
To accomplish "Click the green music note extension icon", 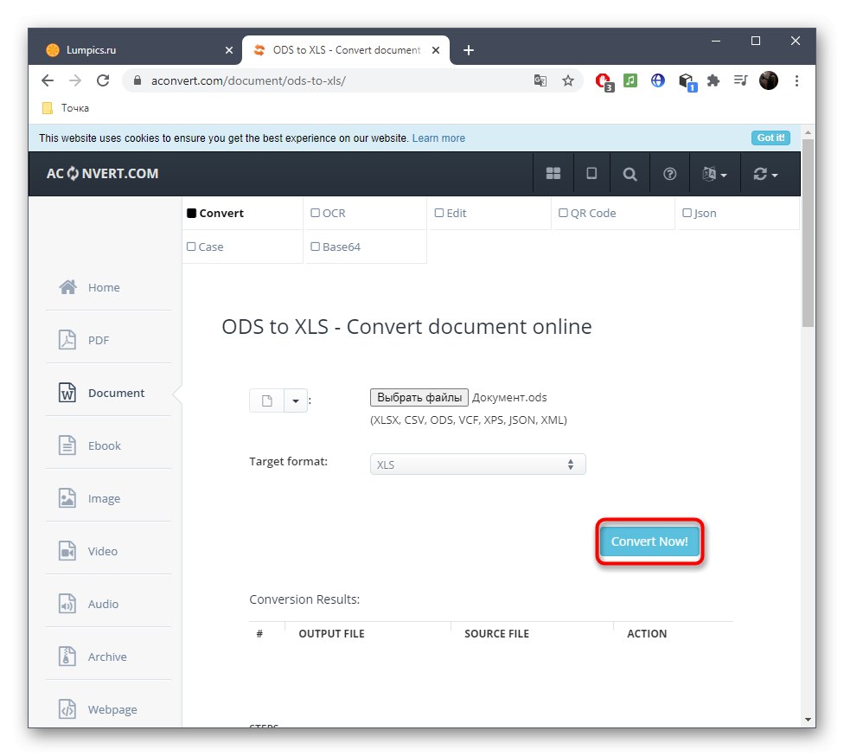I will (x=630, y=80).
